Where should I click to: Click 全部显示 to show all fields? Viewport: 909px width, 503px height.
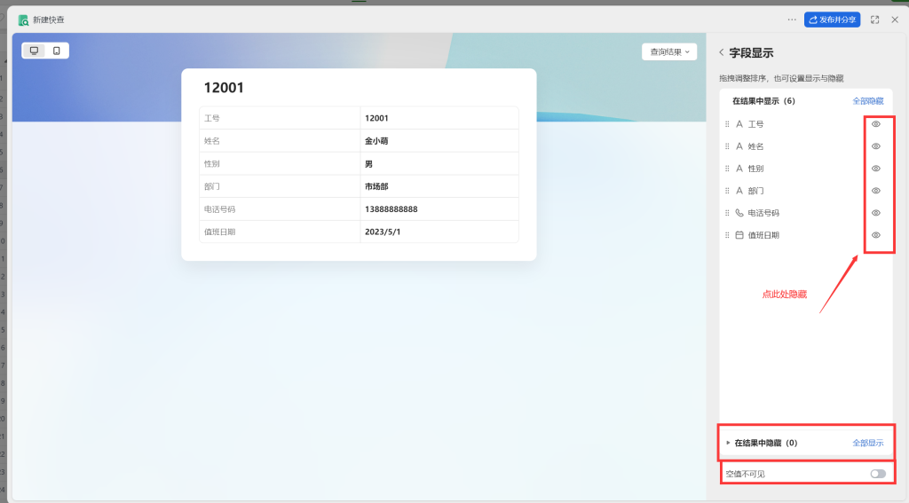tap(867, 443)
